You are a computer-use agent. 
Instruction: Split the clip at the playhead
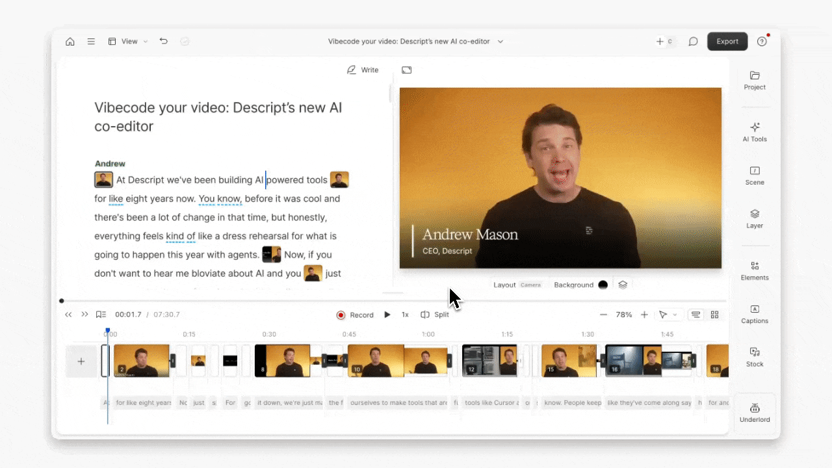435,315
